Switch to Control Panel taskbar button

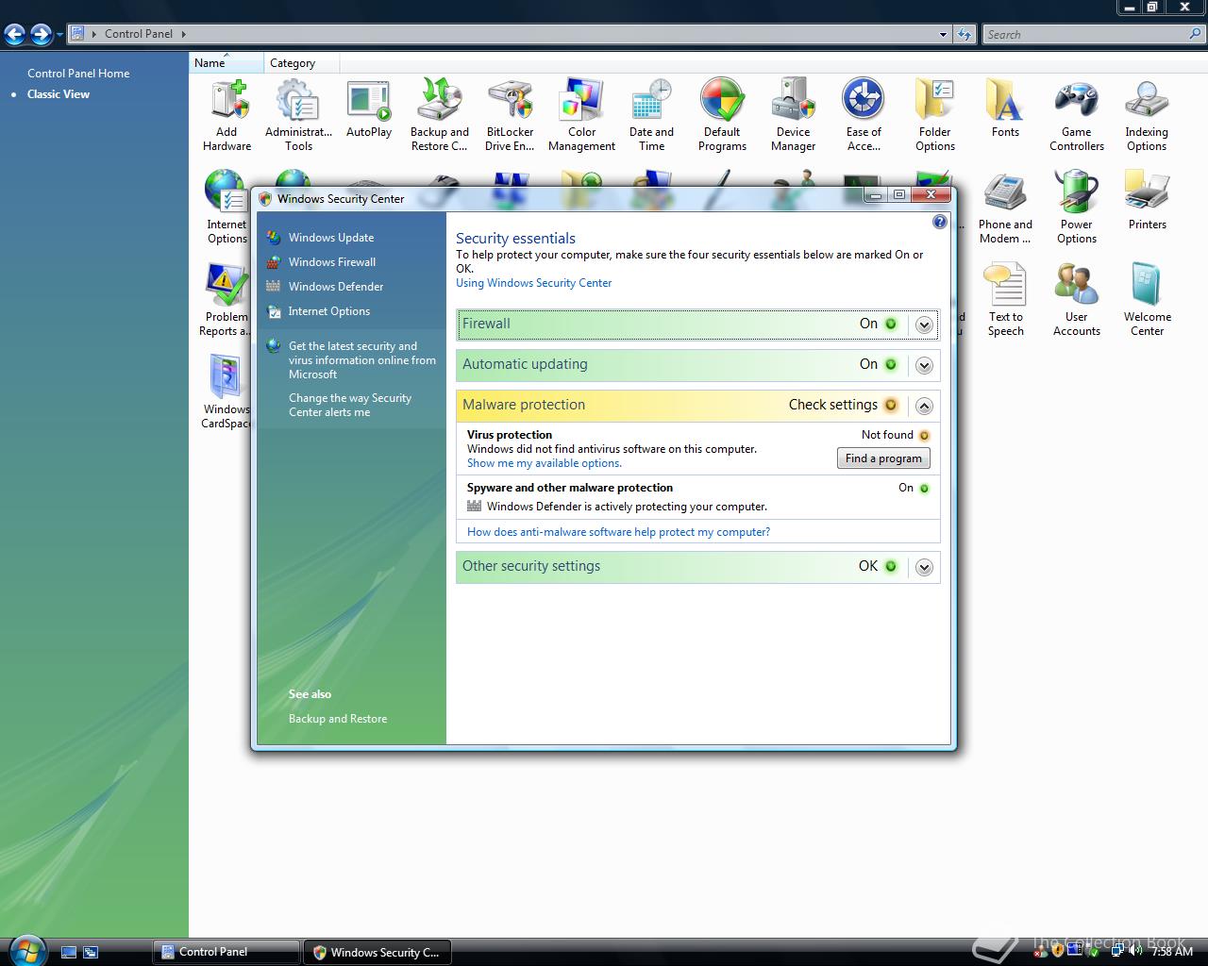(226, 952)
